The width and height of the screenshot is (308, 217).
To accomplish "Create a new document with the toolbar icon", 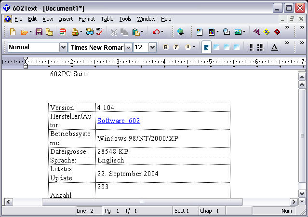I will pos(13,32).
